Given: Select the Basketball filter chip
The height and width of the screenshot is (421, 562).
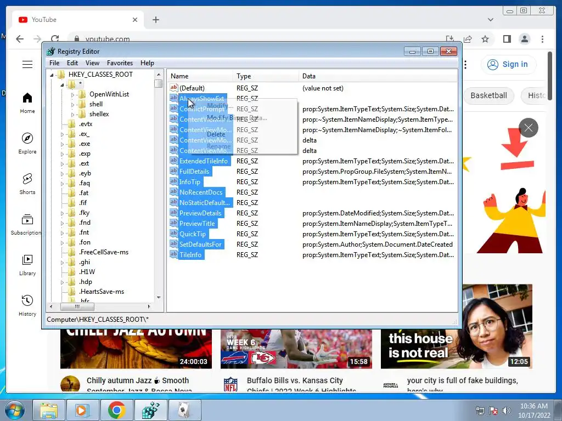Looking at the screenshot, I should pos(488,95).
